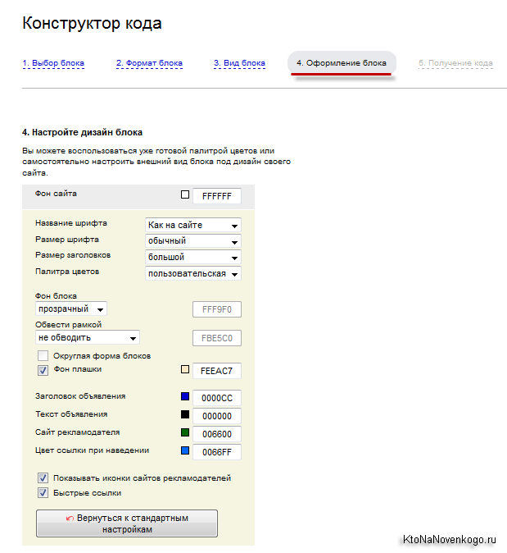Enable Округлая форма блоков checkbox
The height and width of the screenshot is (553, 507).
point(43,355)
